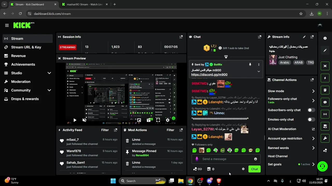Screen dimensions: 332x186
Task: Go to Achievements page
Action: point(28,64)
